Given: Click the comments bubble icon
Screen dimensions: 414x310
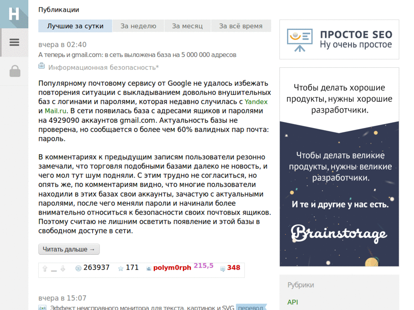Looking at the screenshot, I should pyautogui.click(x=223, y=268).
